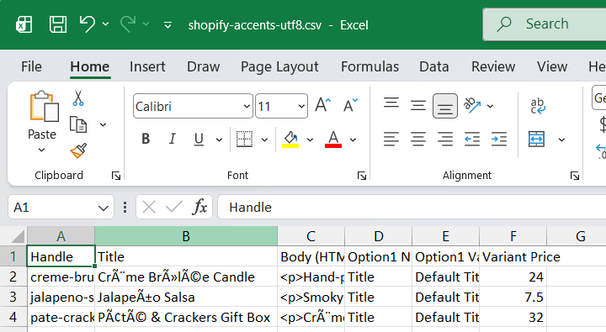
Task: Open Fill Color palette dropdown
Action: click(x=310, y=140)
